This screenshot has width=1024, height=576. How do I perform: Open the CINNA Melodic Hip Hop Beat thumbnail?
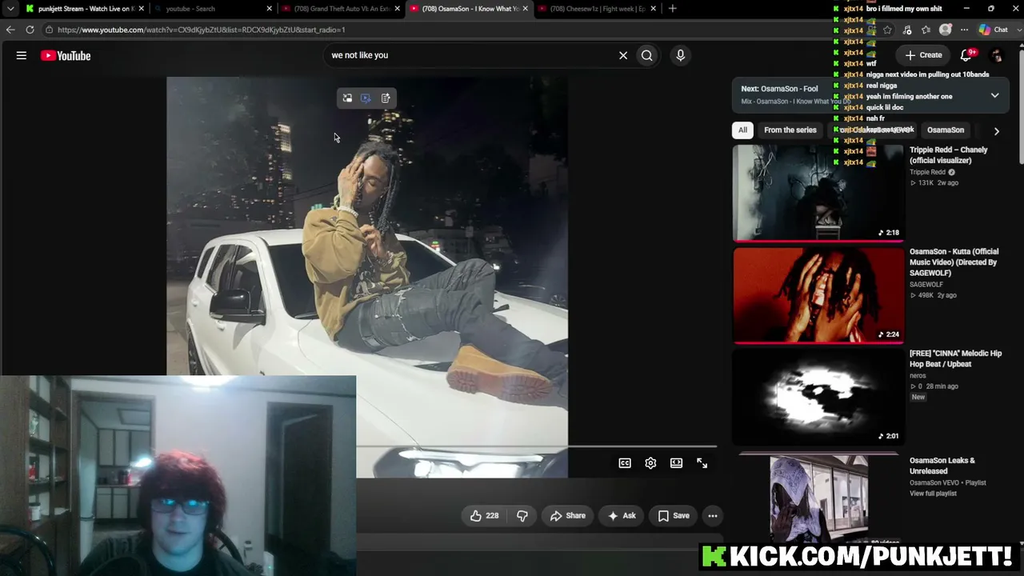pos(818,396)
